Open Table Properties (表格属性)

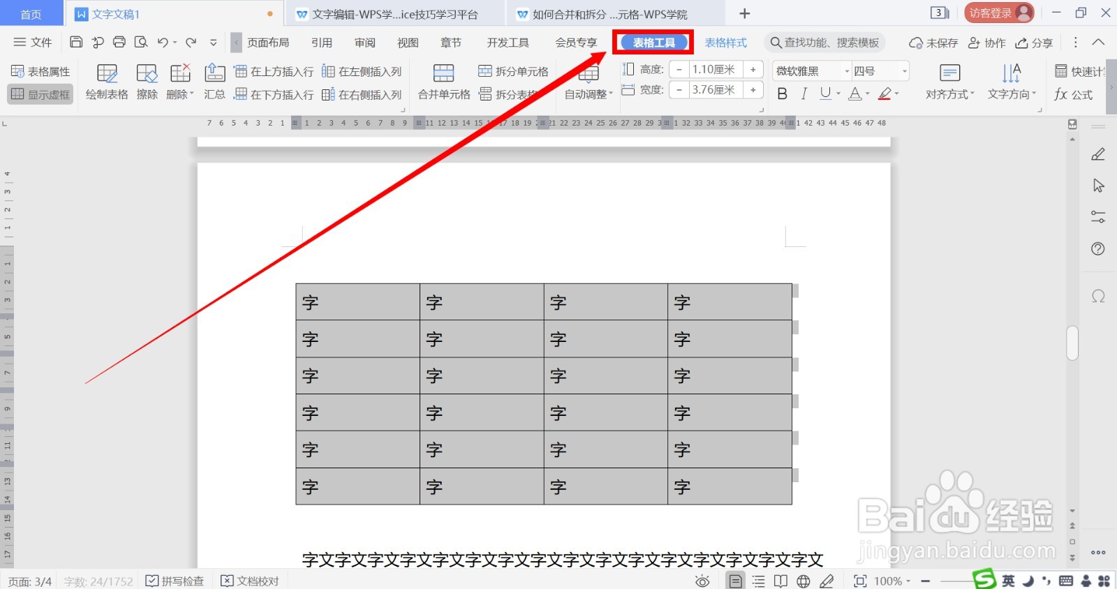coord(40,72)
